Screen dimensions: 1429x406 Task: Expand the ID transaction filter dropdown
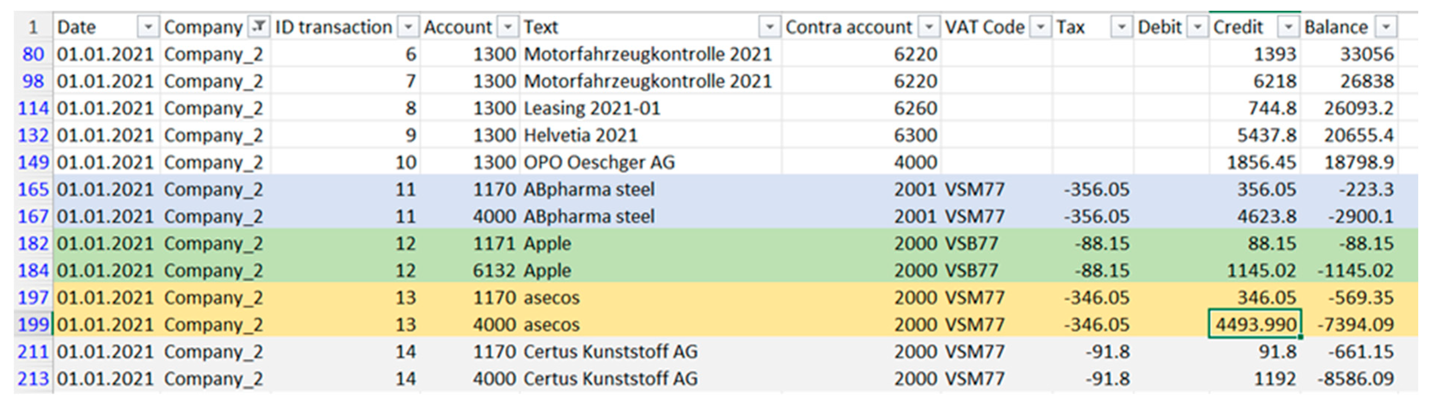pyautogui.click(x=408, y=27)
